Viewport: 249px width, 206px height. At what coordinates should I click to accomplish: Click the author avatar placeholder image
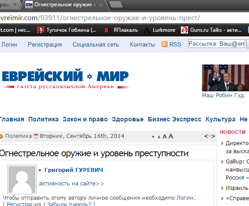point(22,180)
